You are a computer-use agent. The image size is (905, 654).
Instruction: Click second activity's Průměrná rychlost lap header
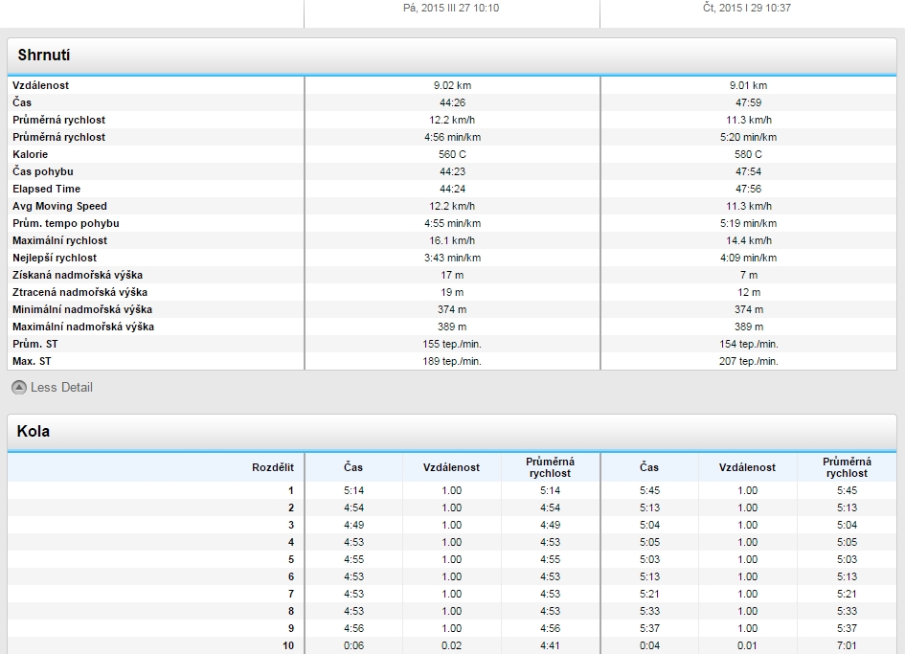pyautogui.click(x=847, y=467)
